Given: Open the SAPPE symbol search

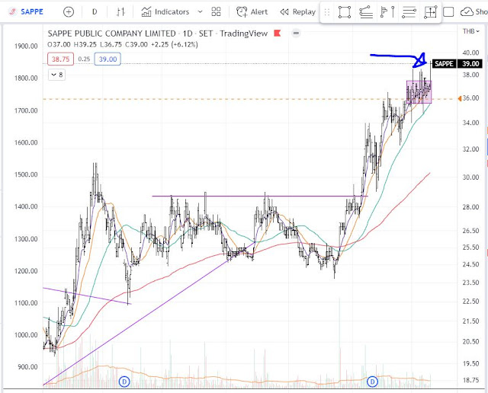Looking at the screenshot, I should 26,12.
